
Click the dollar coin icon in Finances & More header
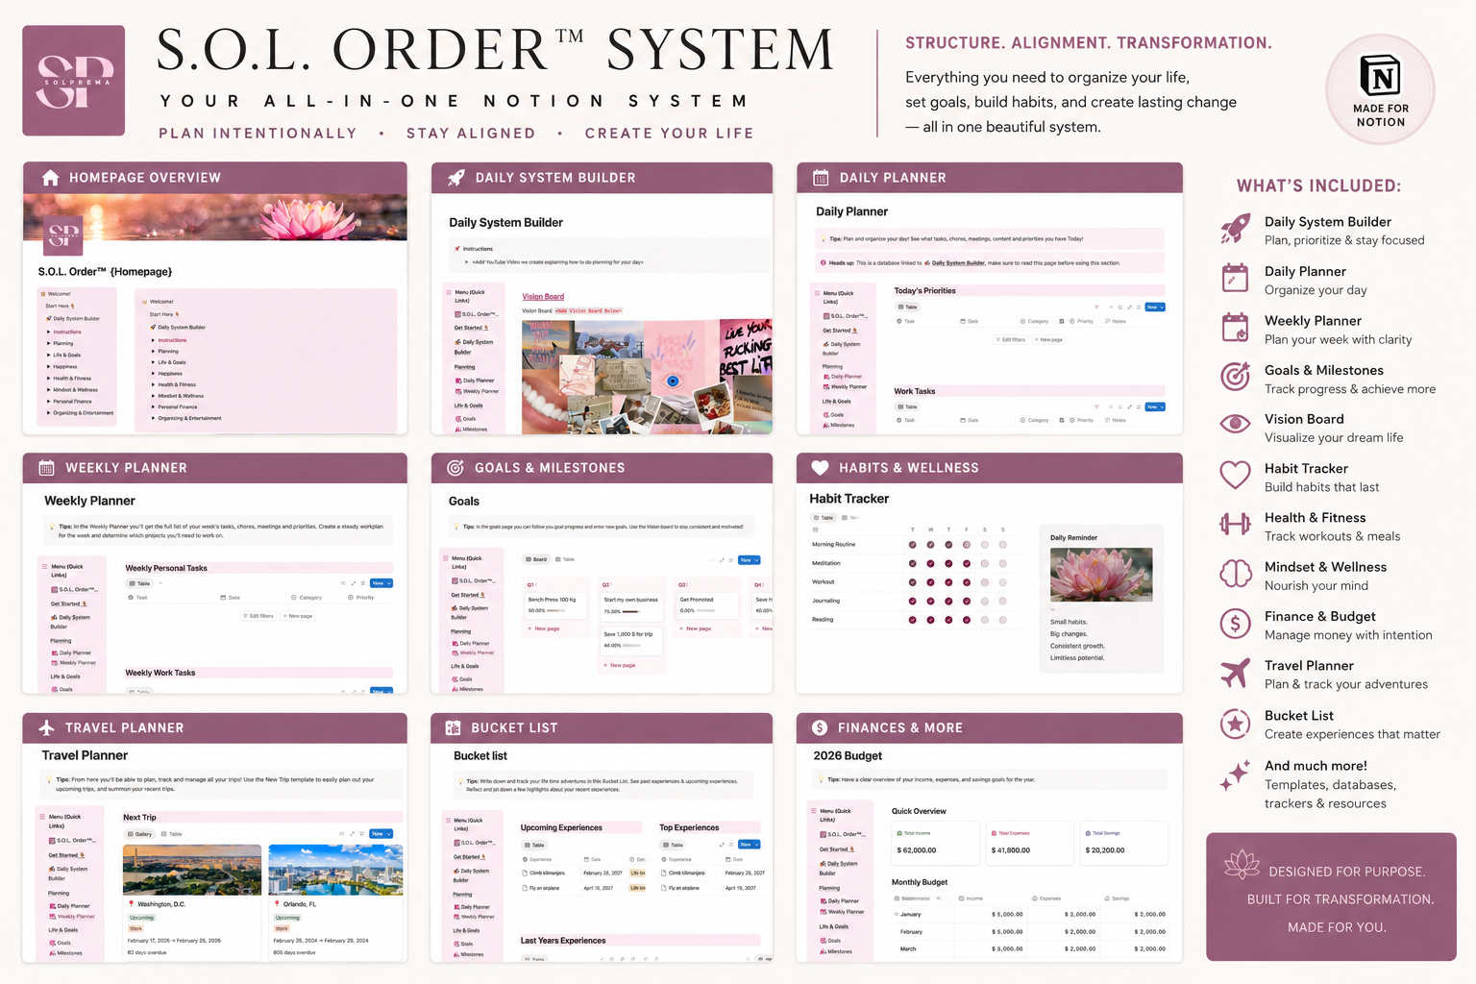(x=820, y=727)
